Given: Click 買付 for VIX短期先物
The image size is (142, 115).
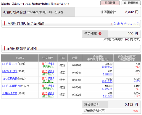Looking at the screenshot, I should 45,79.
